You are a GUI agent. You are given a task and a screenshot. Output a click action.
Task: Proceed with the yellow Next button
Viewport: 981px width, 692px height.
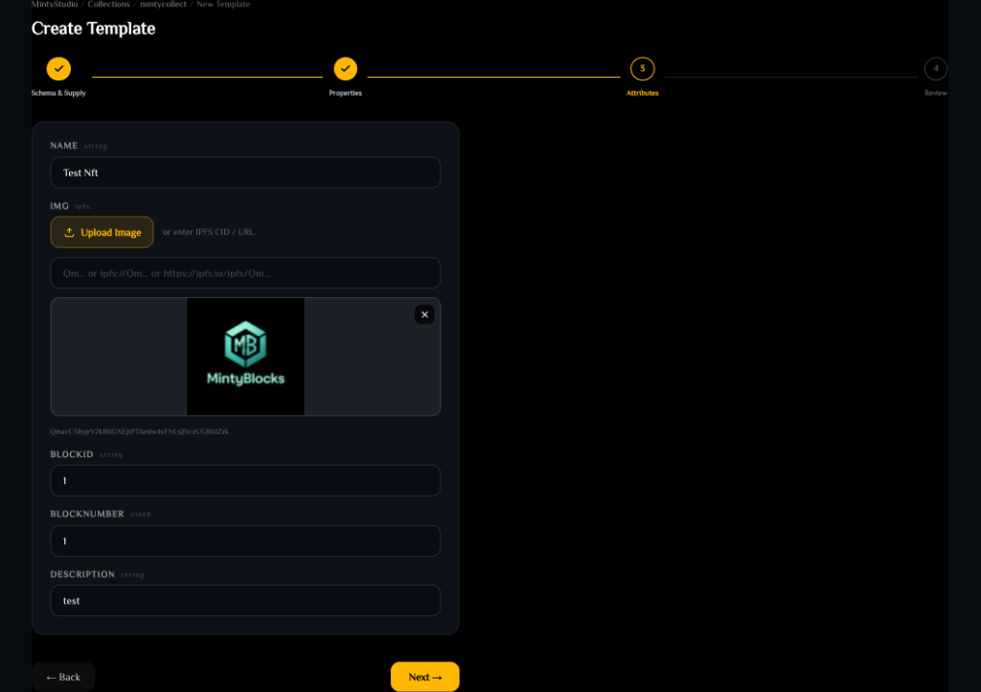[x=424, y=677]
